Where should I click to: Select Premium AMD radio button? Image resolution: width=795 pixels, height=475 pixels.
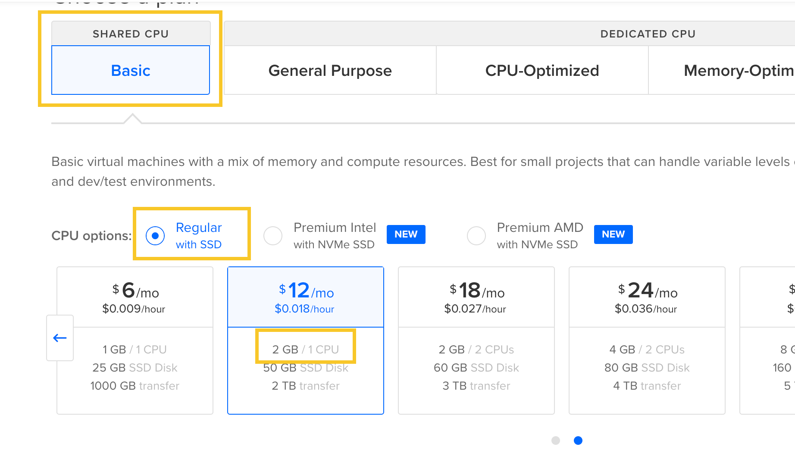pos(476,236)
